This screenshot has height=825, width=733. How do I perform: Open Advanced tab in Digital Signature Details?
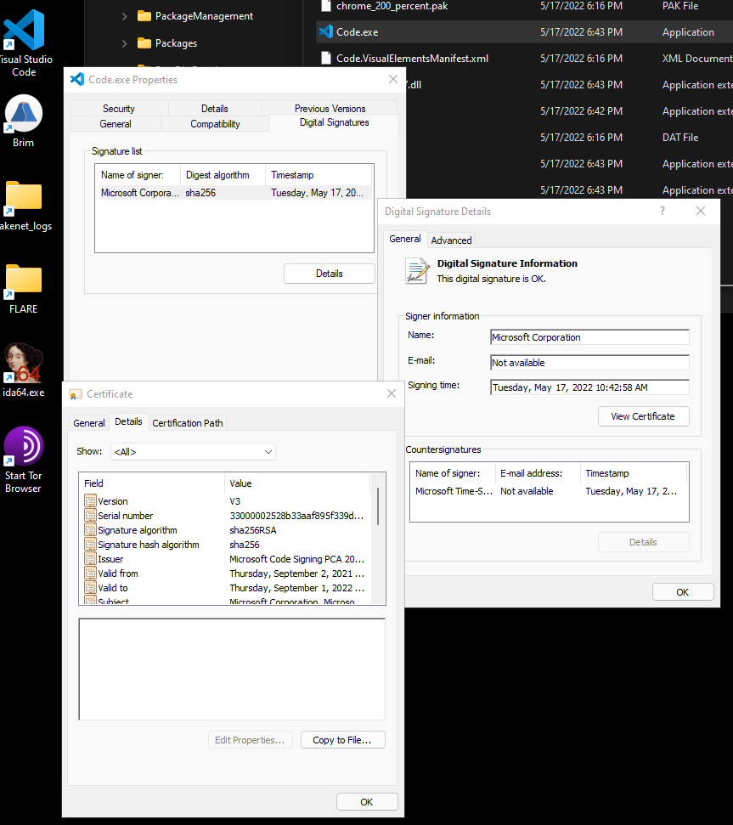click(451, 240)
